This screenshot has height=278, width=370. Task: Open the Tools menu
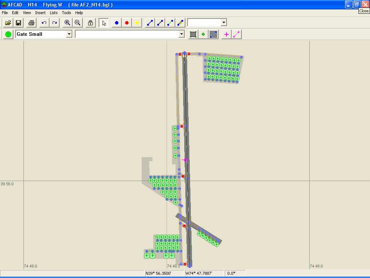point(66,13)
